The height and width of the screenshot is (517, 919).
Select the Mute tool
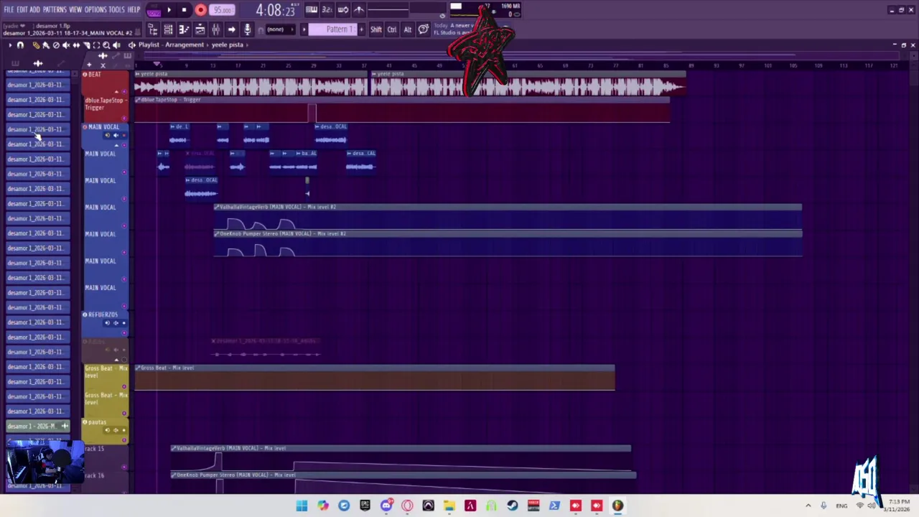(x=66, y=45)
